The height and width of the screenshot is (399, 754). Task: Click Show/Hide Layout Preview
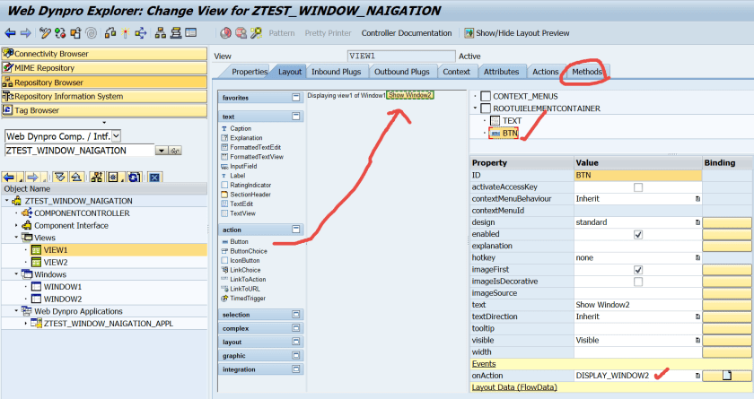tap(516, 33)
